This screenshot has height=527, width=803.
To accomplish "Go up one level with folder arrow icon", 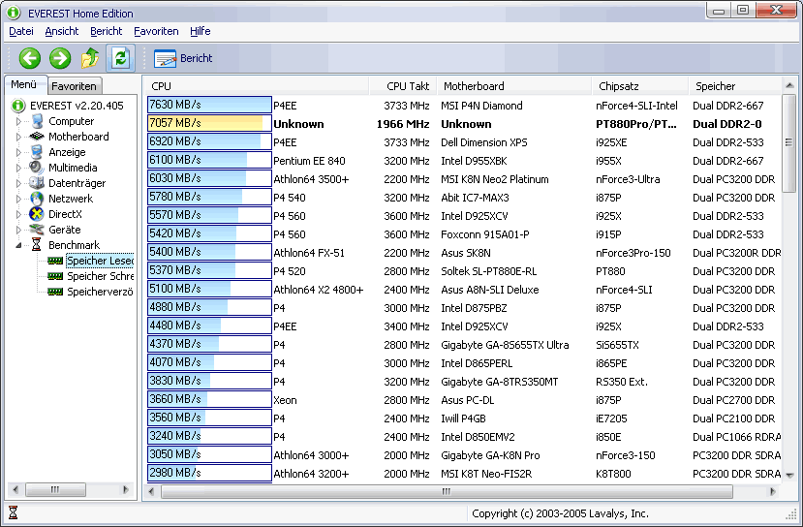I will [90, 58].
